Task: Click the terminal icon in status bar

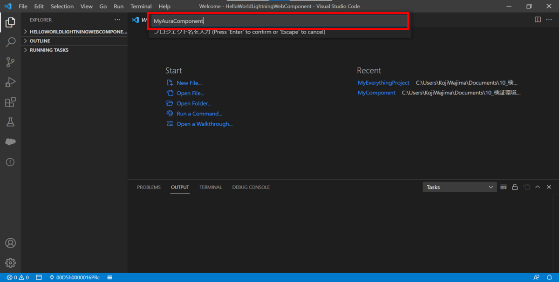Action: pyautogui.click(x=39, y=277)
